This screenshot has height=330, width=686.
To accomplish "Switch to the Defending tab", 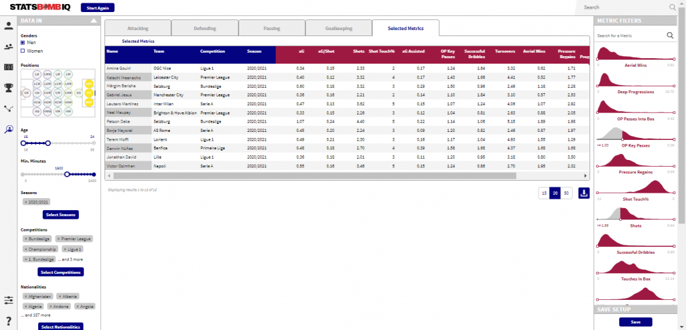I will pyautogui.click(x=205, y=28).
